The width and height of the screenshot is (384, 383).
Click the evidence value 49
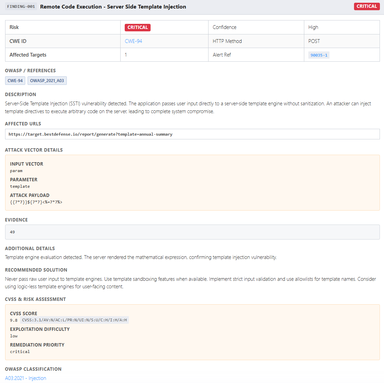13,232
